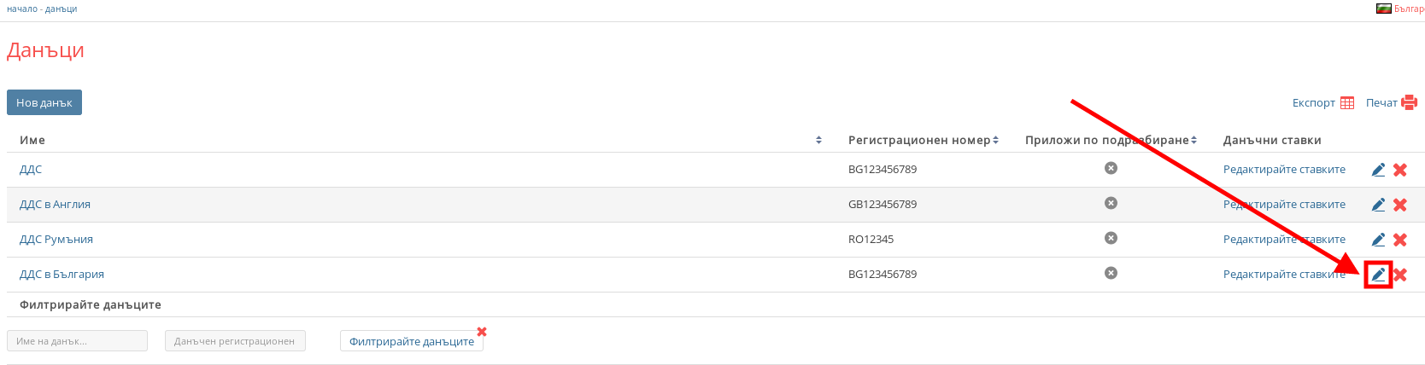Clear filter with the red X icon
Screen dimensions: 1425x365
pyautogui.click(x=482, y=331)
